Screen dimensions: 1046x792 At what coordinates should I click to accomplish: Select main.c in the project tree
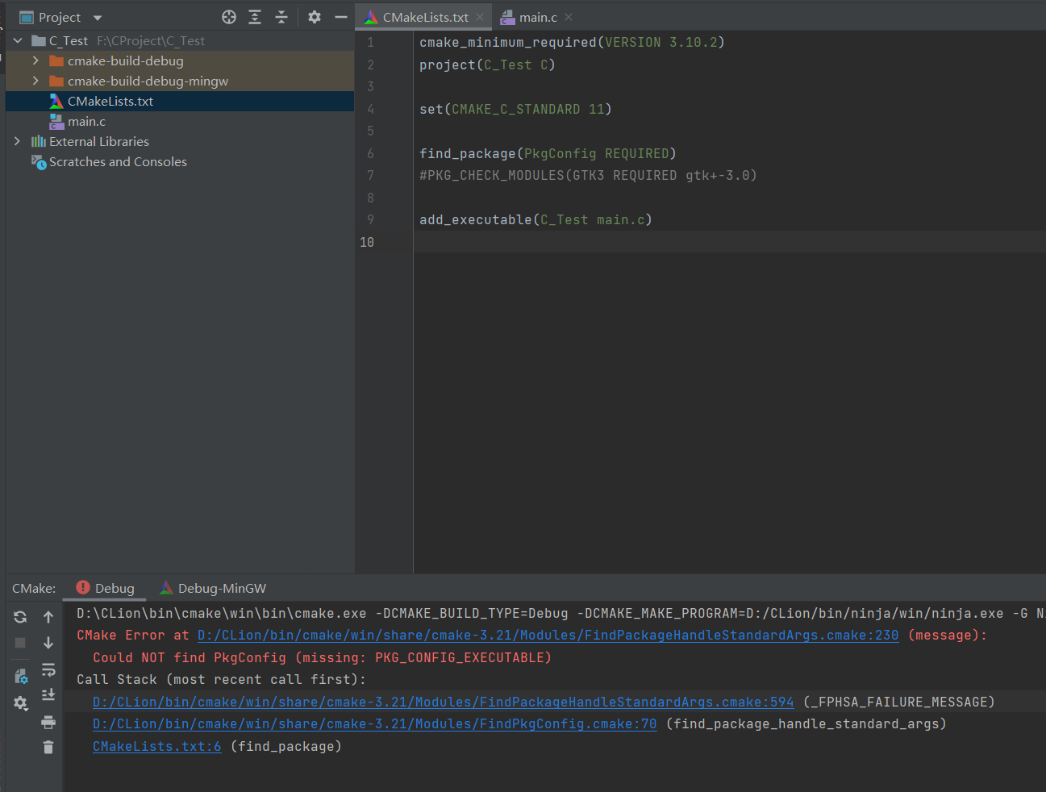(86, 122)
